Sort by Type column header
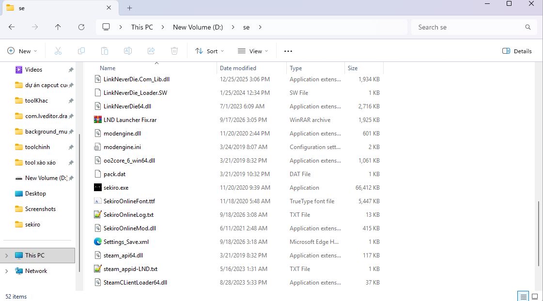This screenshot has height=301, width=543. pos(315,68)
